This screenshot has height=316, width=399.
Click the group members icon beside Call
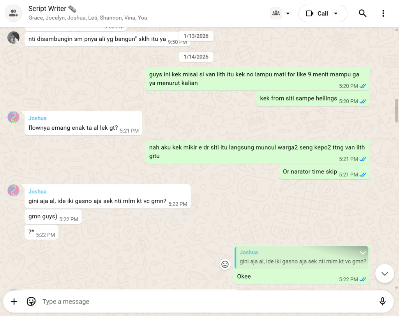tap(276, 13)
